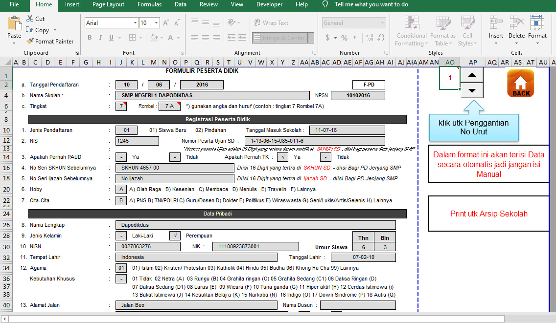
Task: Apply Percent Style format
Action: (x=344, y=38)
